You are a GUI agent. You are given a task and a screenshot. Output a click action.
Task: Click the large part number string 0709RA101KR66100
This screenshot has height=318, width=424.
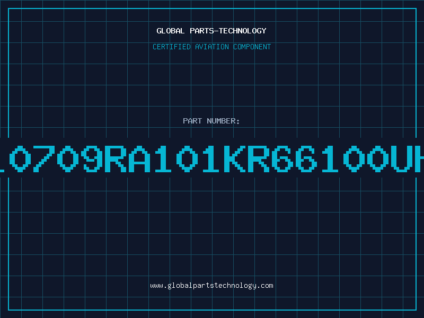pyautogui.click(x=212, y=158)
